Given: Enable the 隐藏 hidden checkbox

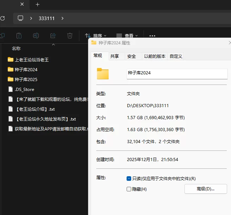Looking at the screenshot, I should (x=129, y=189).
